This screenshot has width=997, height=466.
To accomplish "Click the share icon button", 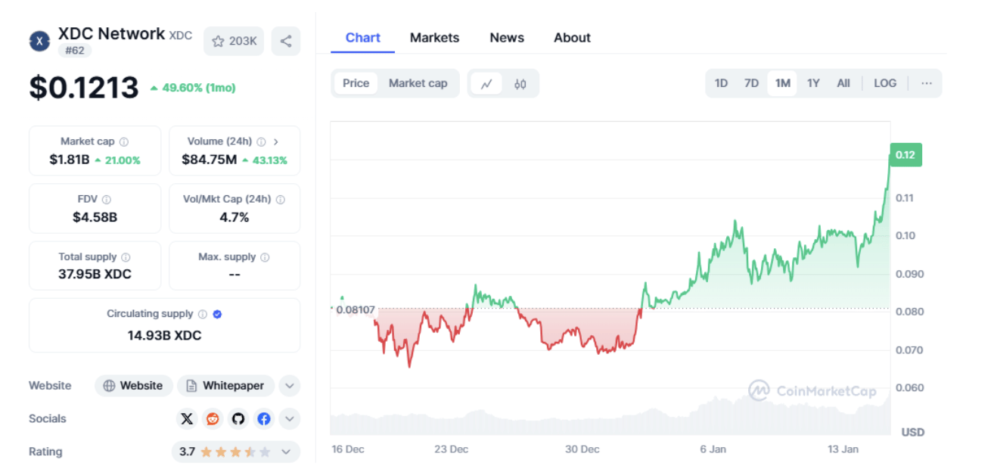I will tap(286, 42).
